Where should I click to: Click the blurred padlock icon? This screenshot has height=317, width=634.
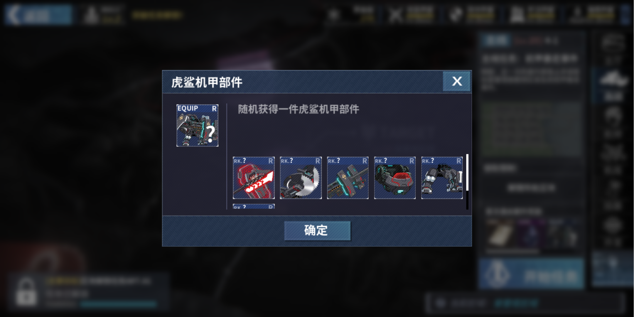(x=26, y=291)
